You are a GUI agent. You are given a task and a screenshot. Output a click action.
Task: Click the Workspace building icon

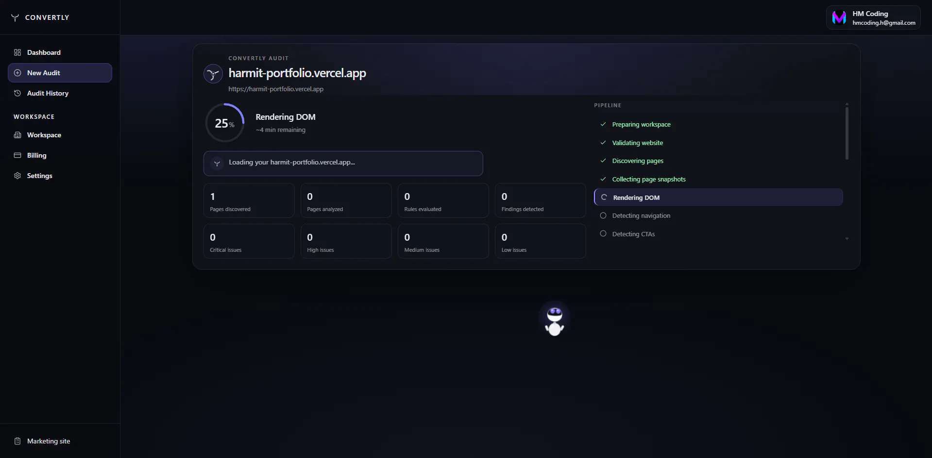(17, 135)
